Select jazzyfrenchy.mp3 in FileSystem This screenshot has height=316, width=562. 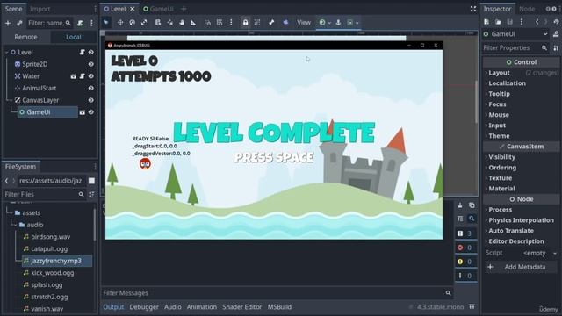point(56,261)
